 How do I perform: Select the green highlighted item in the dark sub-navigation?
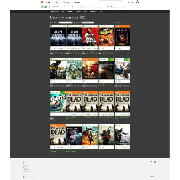coord(100,12)
